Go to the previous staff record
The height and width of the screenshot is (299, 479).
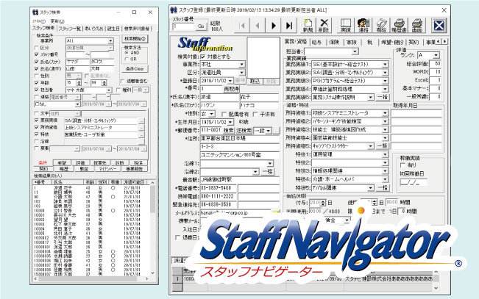[258, 26]
